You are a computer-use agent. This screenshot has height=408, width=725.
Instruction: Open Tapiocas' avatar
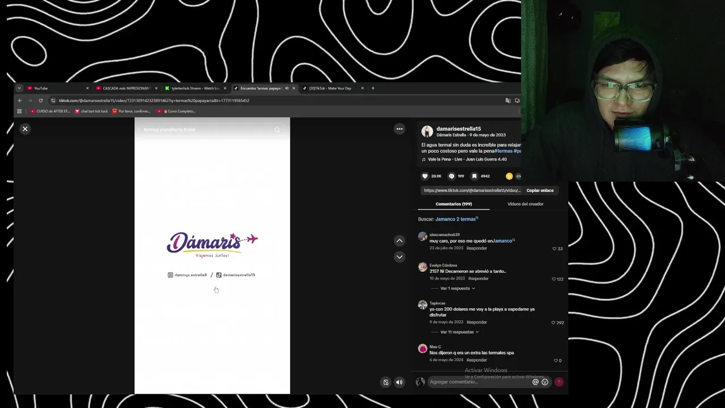423,305
